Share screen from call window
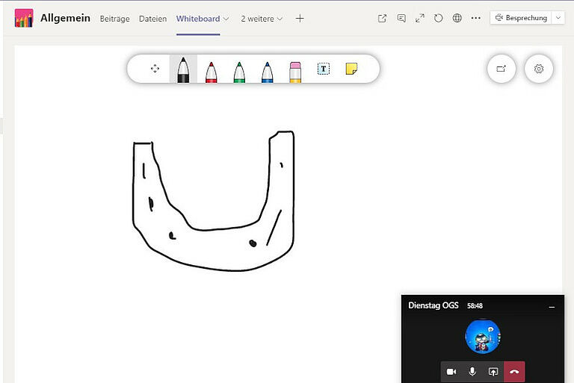This screenshot has width=574, height=383. coord(493,372)
